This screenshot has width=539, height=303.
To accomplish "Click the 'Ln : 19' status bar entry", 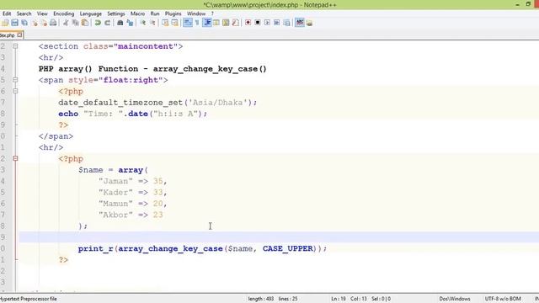I will coord(339,299).
